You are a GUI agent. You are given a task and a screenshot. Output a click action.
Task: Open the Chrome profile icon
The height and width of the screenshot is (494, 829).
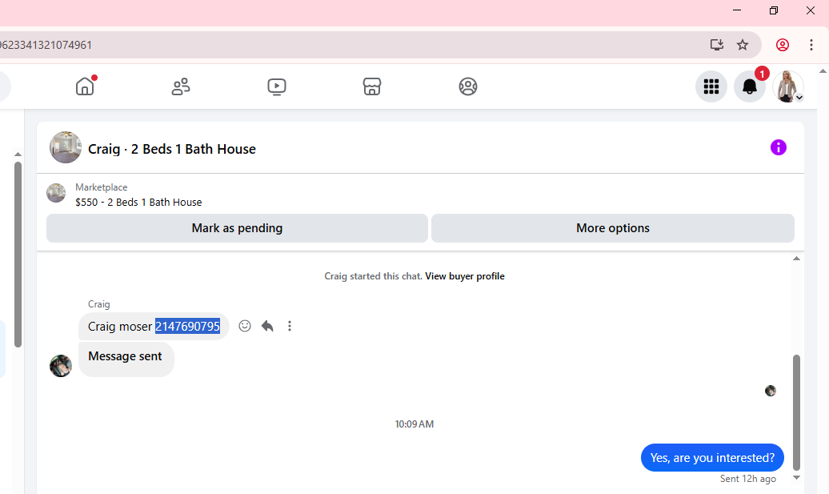783,45
